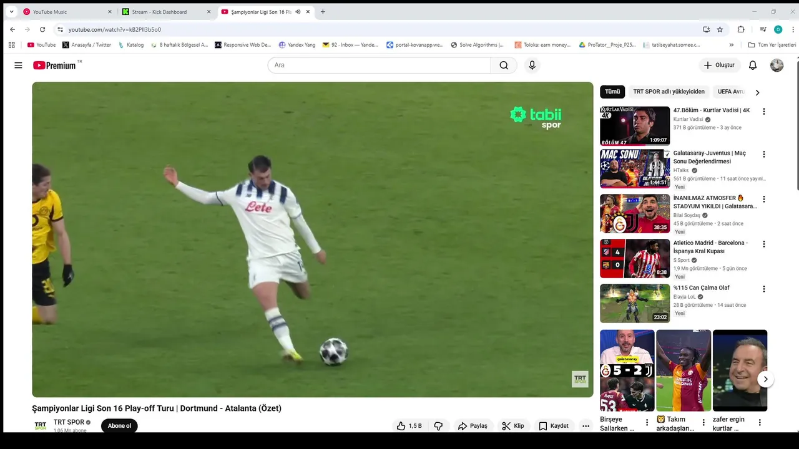Close the Kick Dashboard tab
Screen dimensions: 799x449
pos(208,12)
